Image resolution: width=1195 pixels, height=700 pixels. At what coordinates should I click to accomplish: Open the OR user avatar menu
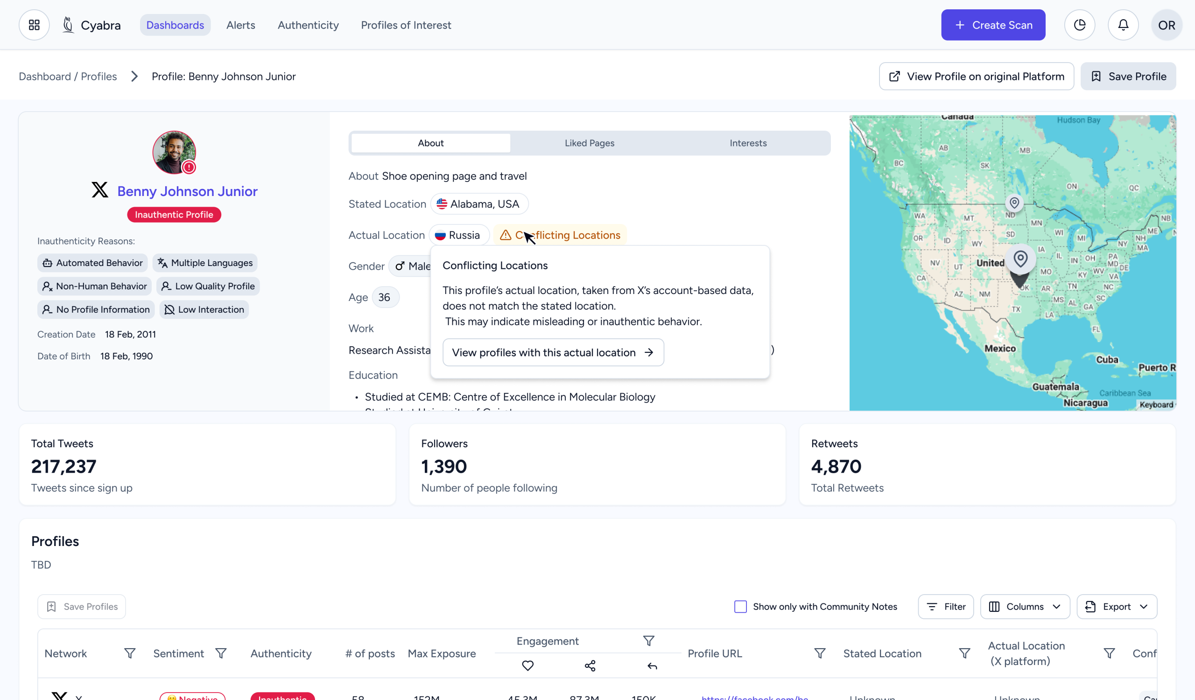click(1166, 25)
